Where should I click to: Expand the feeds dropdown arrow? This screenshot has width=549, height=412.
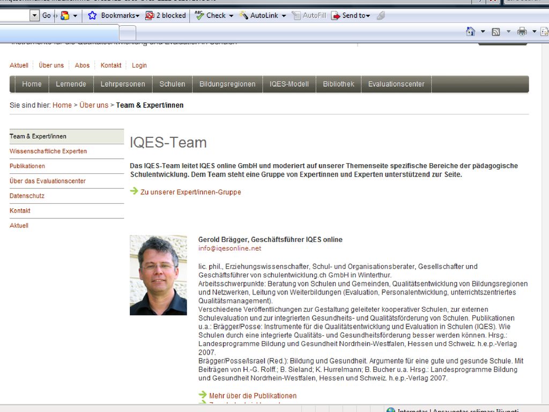click(x=508, y=32)
